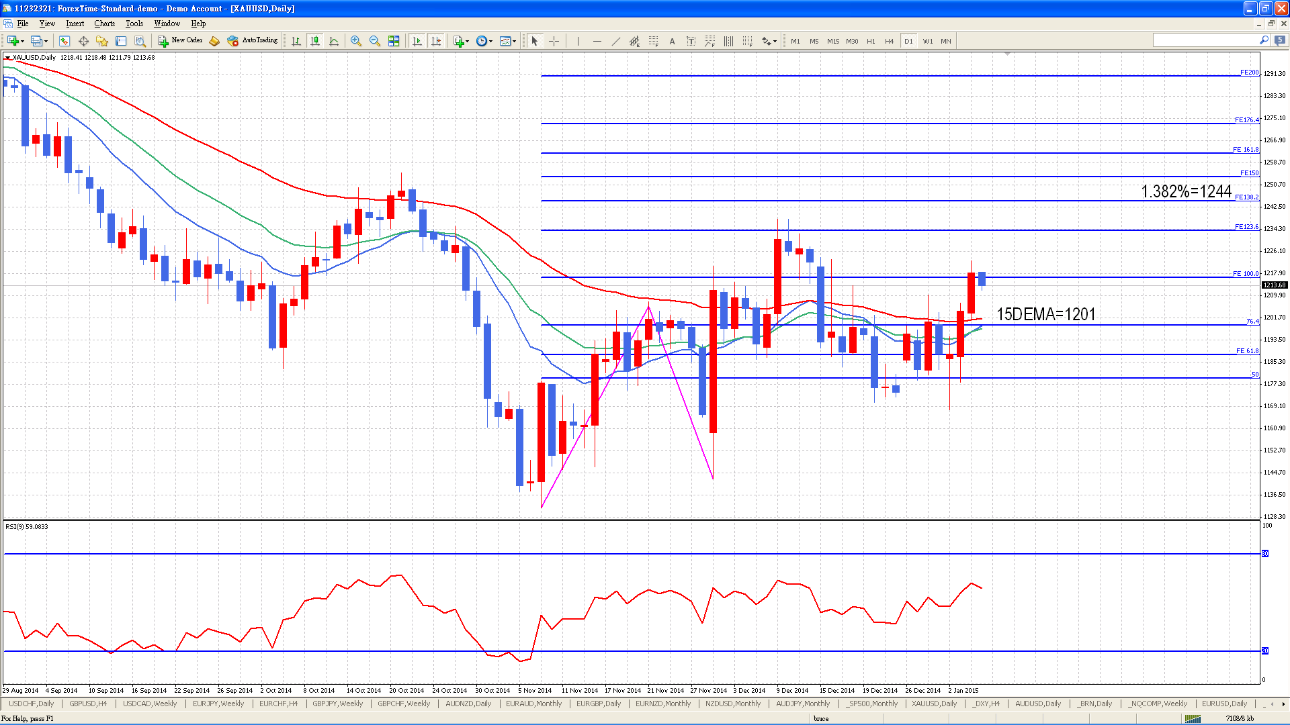Switch timeframe to M30
This screenshot has width=1290, height=725.
[x=852, y=41]
